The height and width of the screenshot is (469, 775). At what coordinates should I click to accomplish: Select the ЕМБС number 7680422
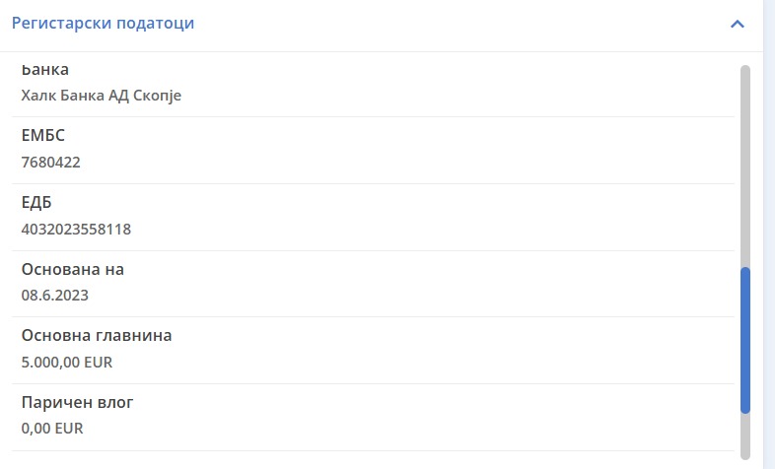pyautogui.click(x=50, y=163)
